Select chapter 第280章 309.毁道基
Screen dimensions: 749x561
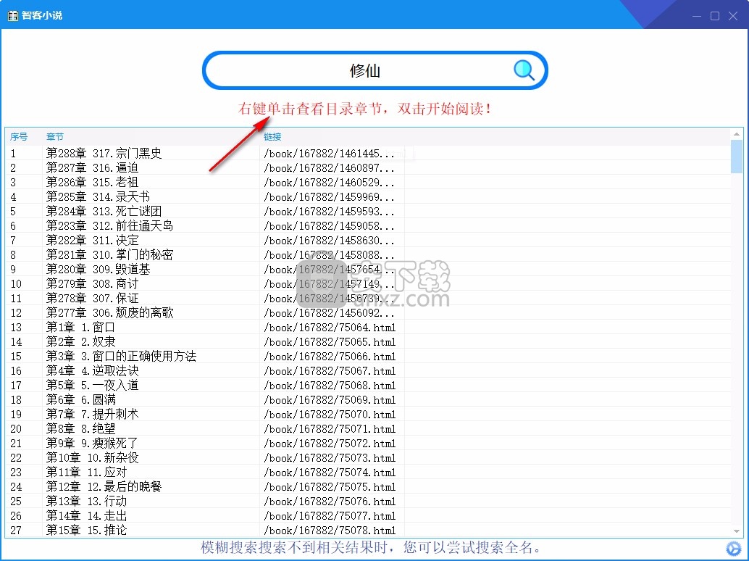(x=98, y=269)
